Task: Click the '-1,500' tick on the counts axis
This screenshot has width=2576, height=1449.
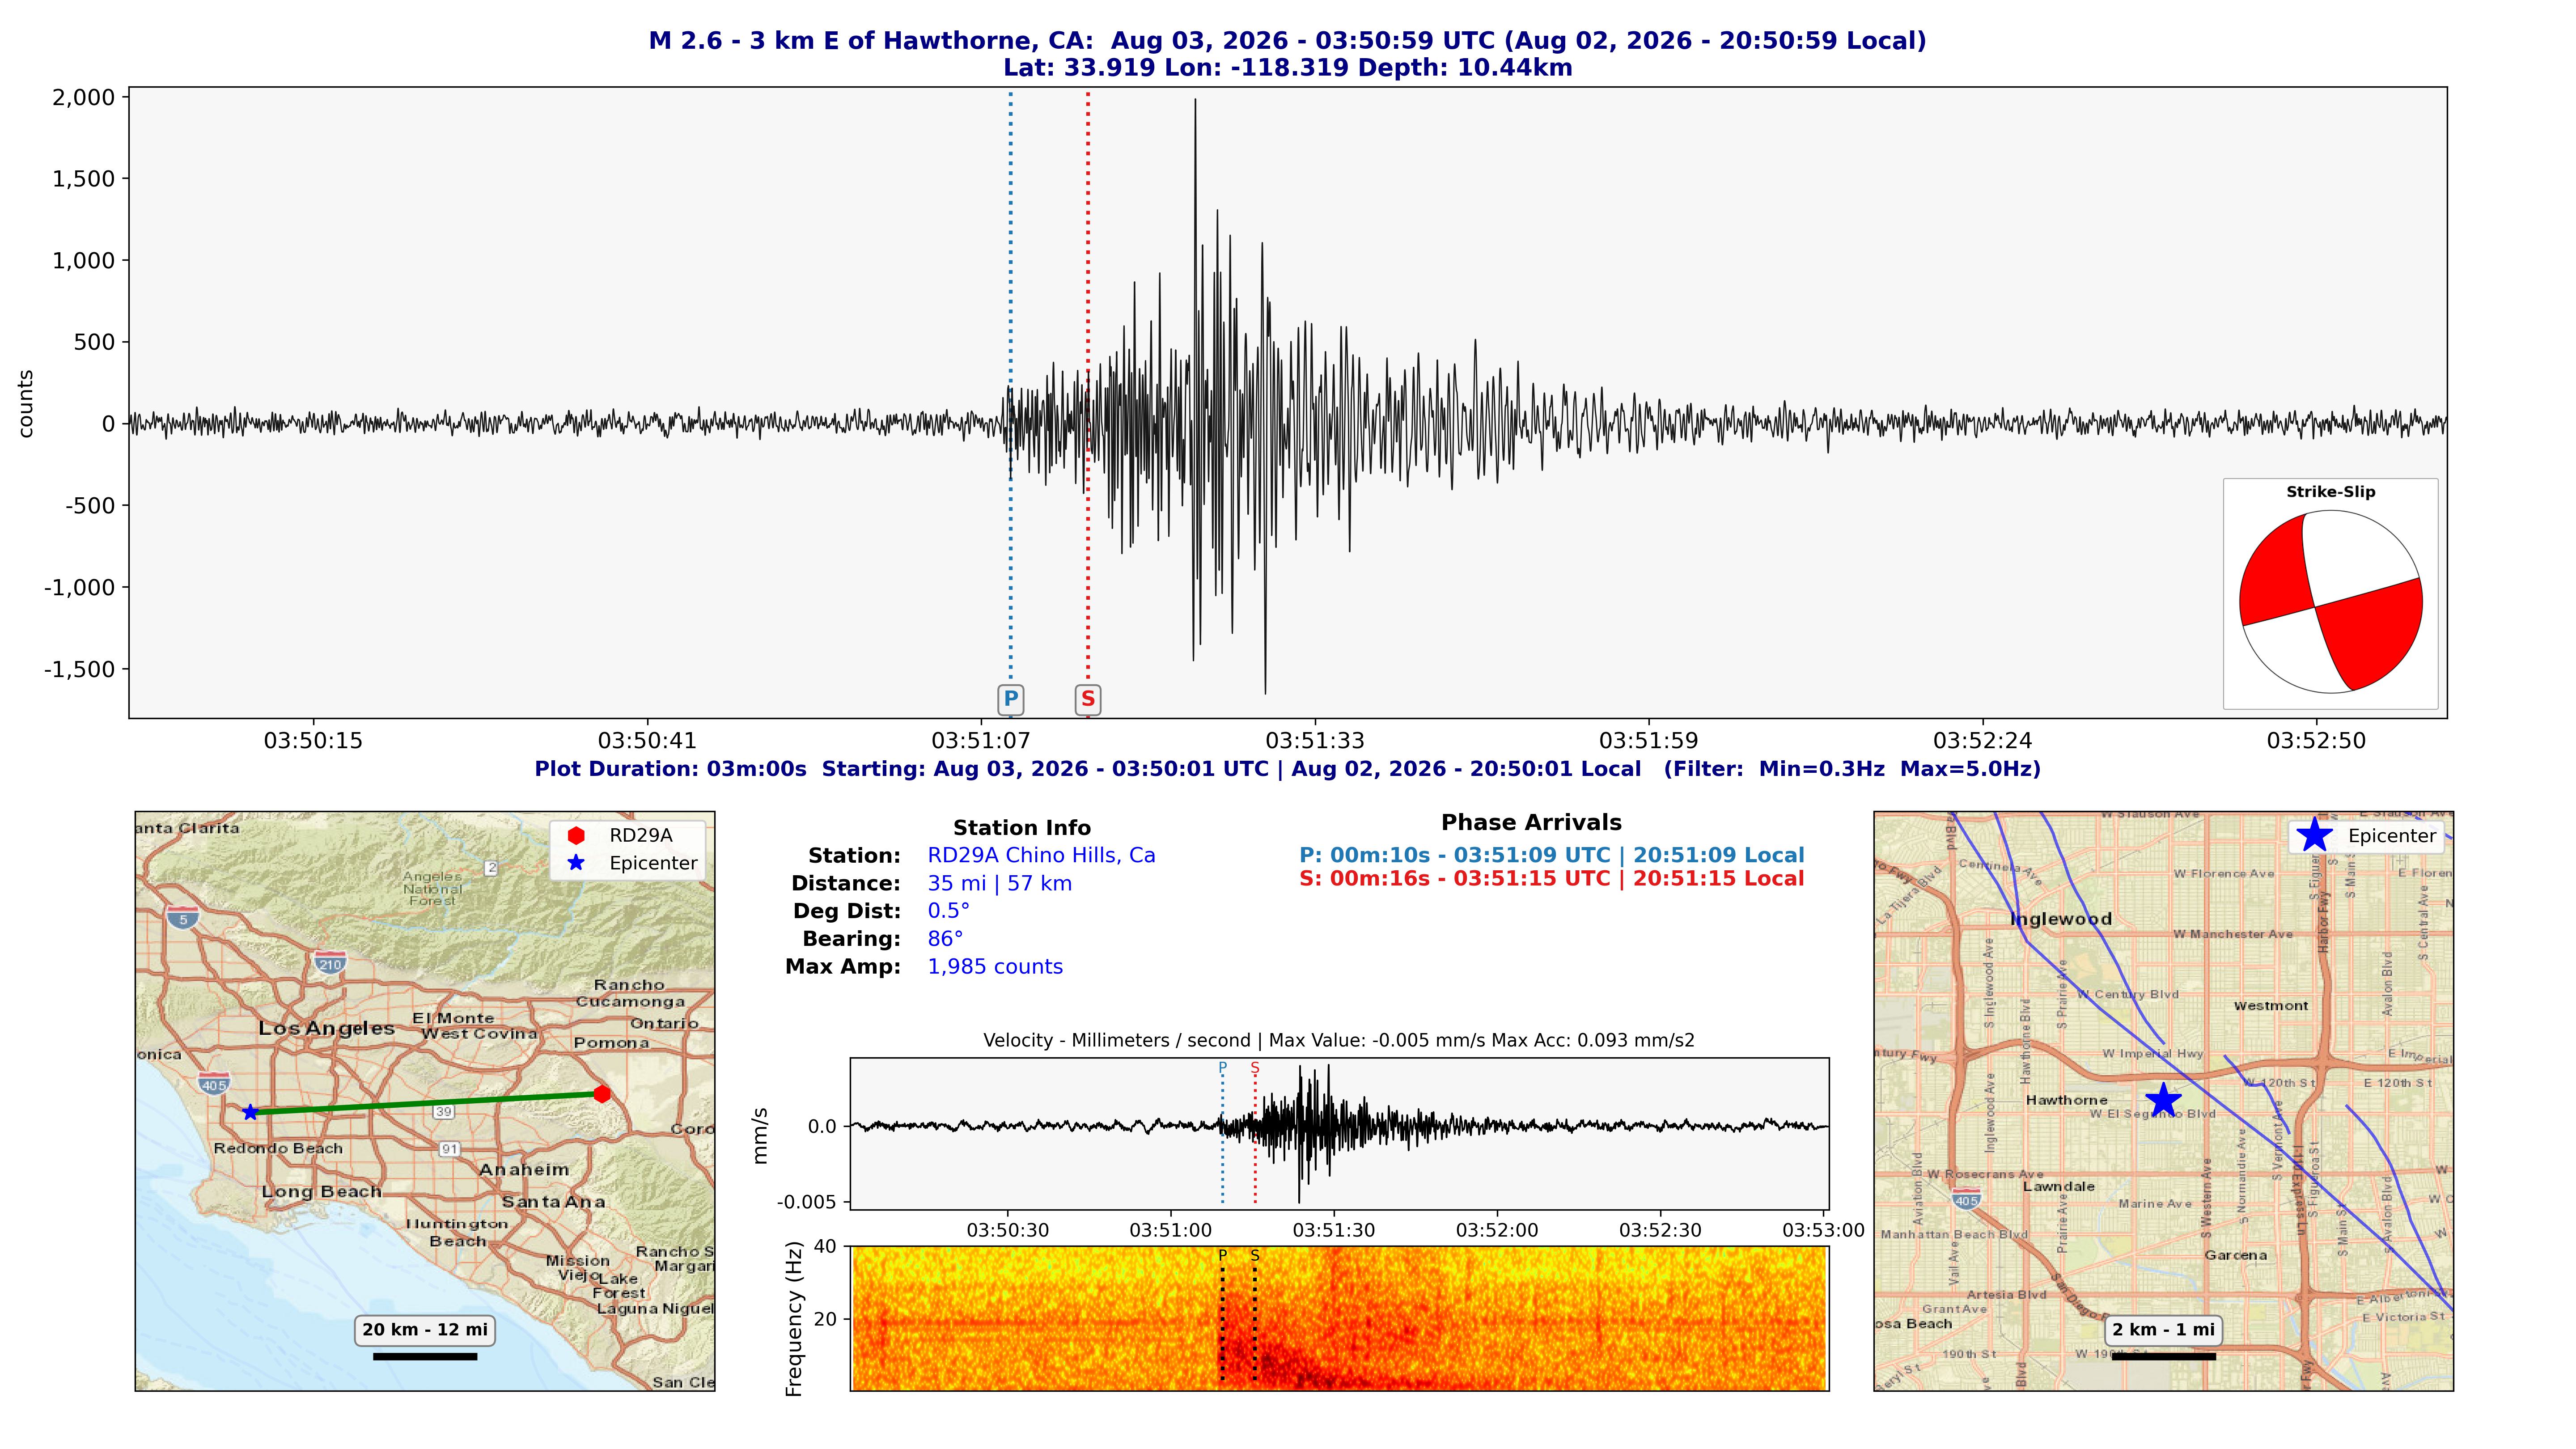Action: point(80,669)
